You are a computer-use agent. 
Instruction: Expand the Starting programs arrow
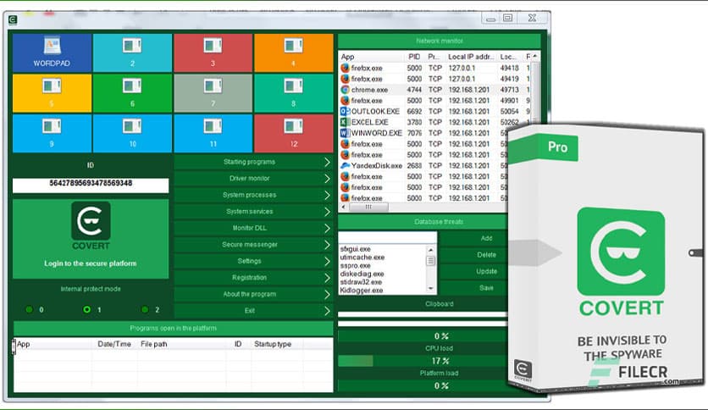point(327,162)
